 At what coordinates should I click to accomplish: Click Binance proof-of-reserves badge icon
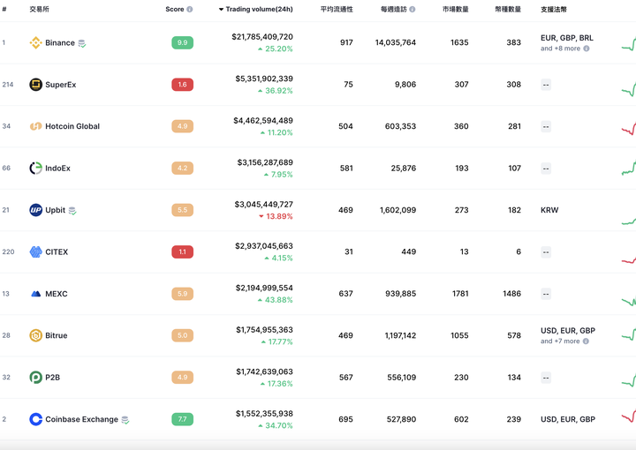pyautogui.click(x=82, y=43)
